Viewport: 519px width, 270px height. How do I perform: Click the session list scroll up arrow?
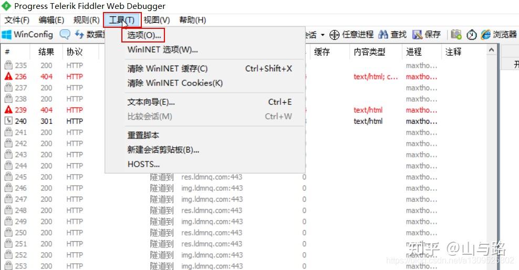coord(492,50)
